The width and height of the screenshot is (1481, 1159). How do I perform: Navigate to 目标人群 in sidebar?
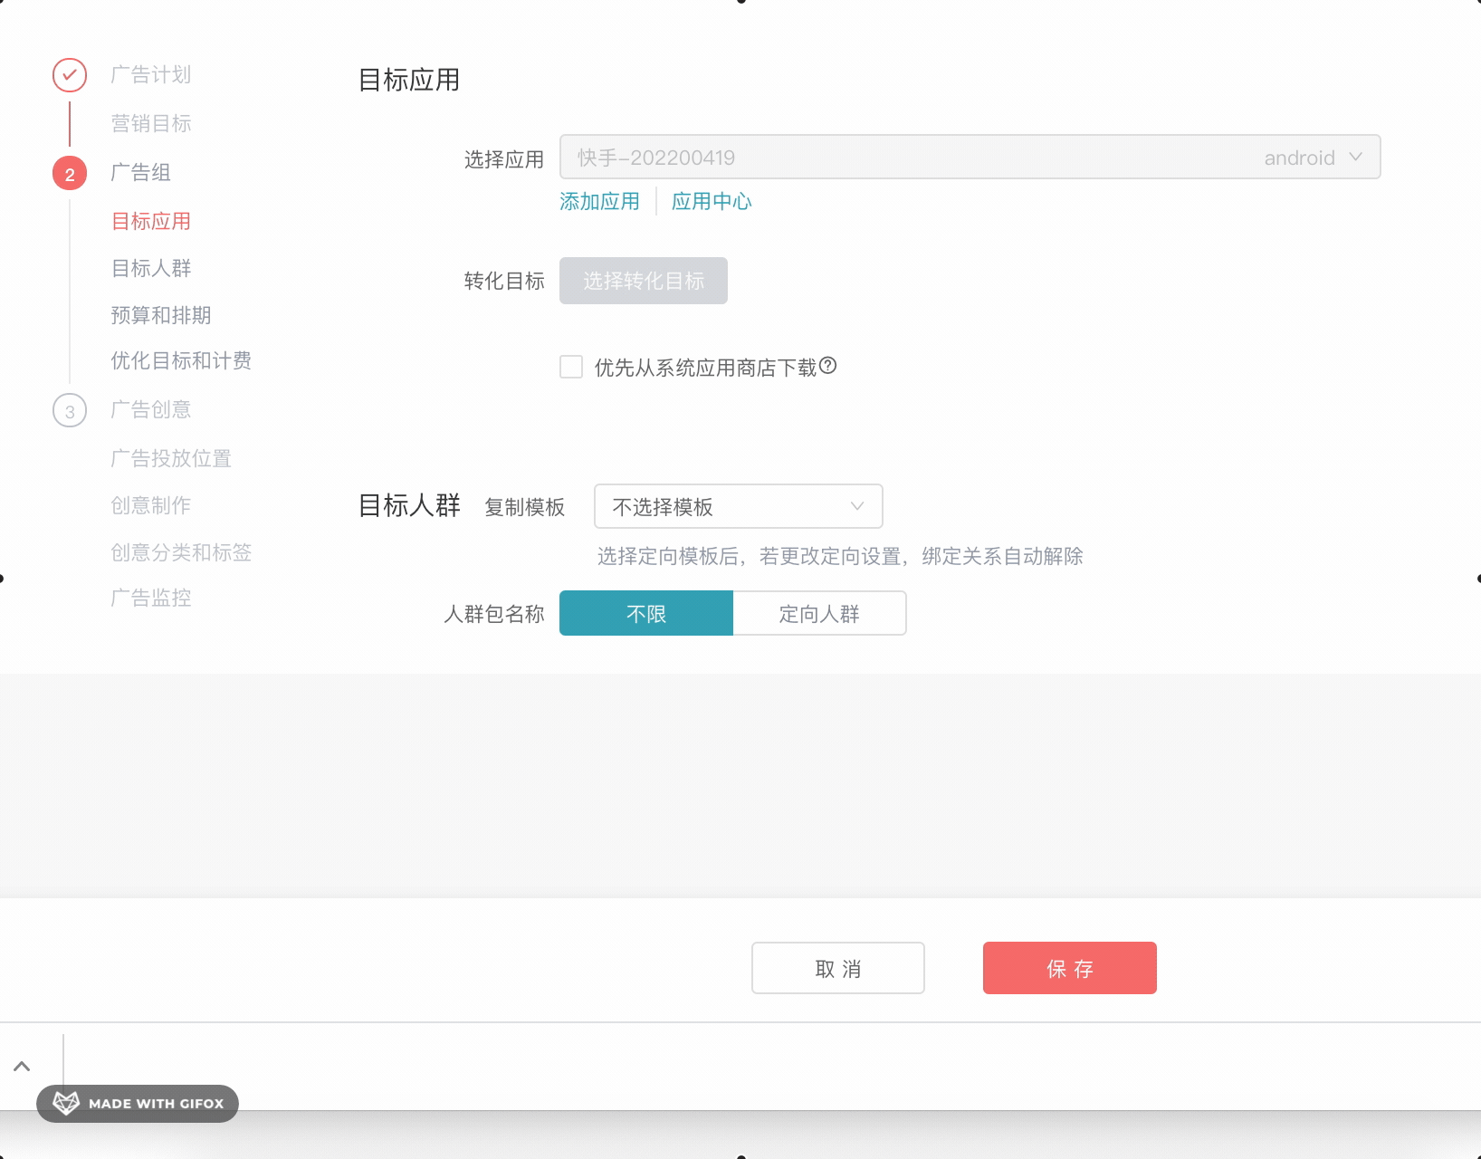pos(150,268)
